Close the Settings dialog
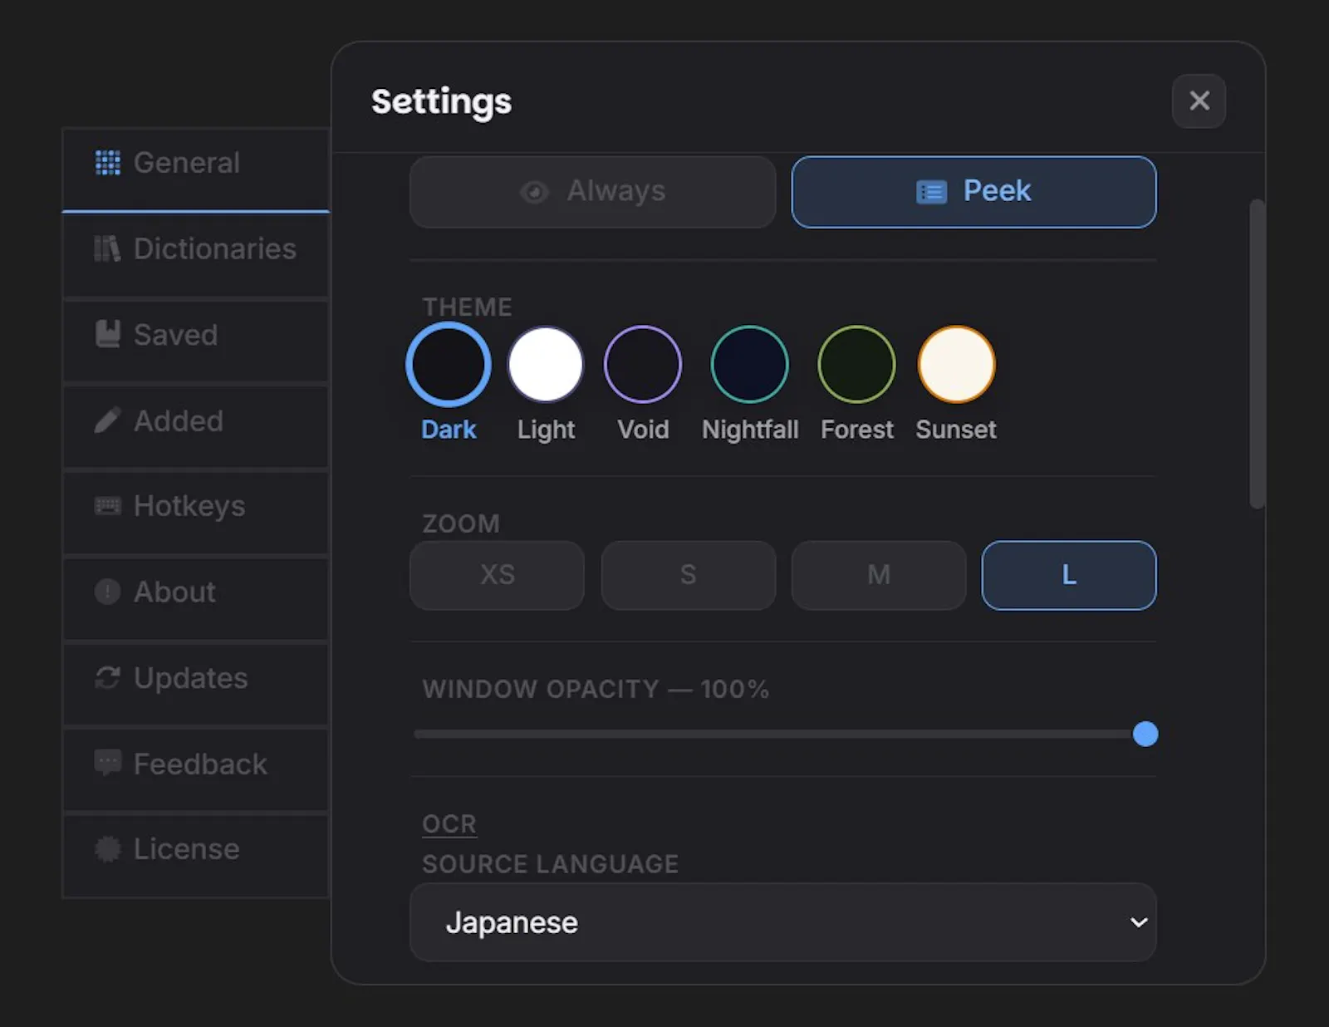The width and height of the screenshot is (1329, 1027). click(1199, 101)
